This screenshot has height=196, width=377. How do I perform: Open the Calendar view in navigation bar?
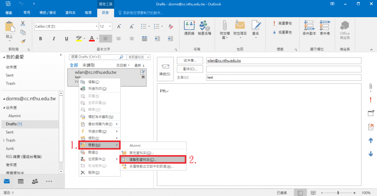(x=21, y=181)
